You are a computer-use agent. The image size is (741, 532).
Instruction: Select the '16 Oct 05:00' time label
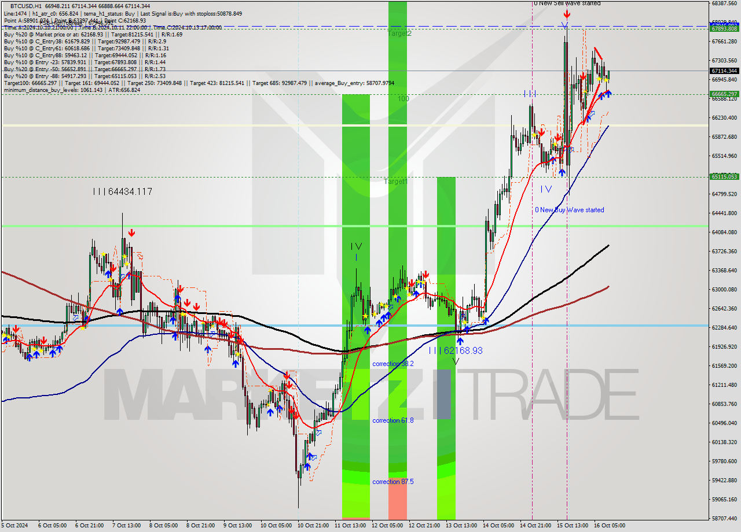click(x=610, y=526)
